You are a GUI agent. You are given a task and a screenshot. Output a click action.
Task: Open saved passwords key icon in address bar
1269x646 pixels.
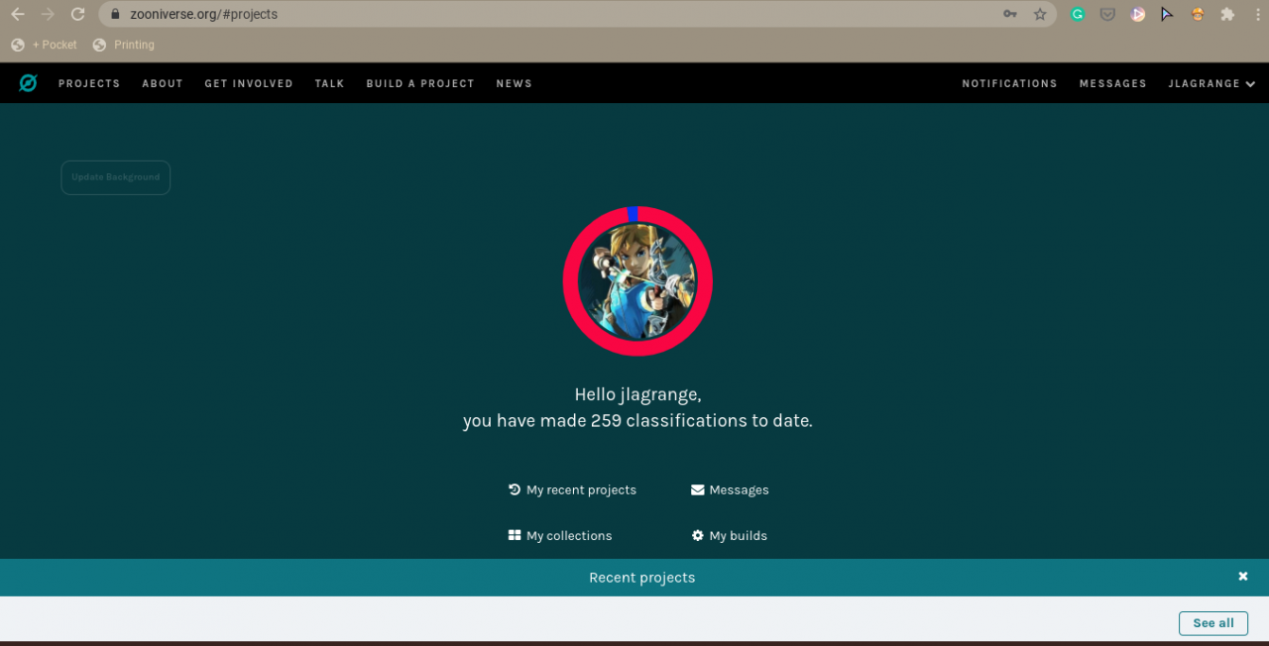[1010, 14]
